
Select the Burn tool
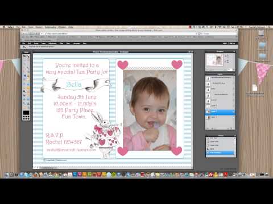(x=28, y=92)
